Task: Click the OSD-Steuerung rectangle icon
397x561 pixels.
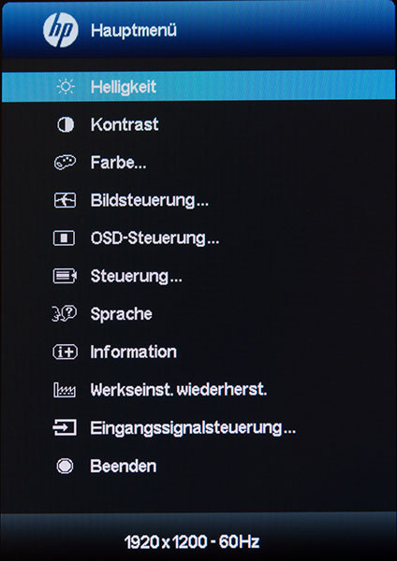Action: (64, 238)
